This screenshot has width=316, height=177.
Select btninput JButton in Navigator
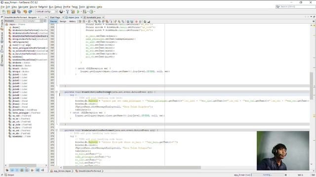click(x=21, y=71)
